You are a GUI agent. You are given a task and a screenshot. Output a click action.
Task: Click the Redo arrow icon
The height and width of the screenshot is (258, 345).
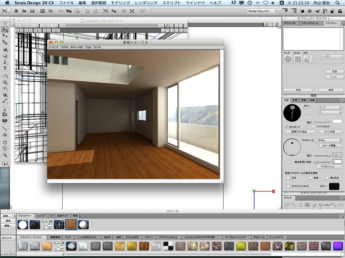[x=96, y=11]
